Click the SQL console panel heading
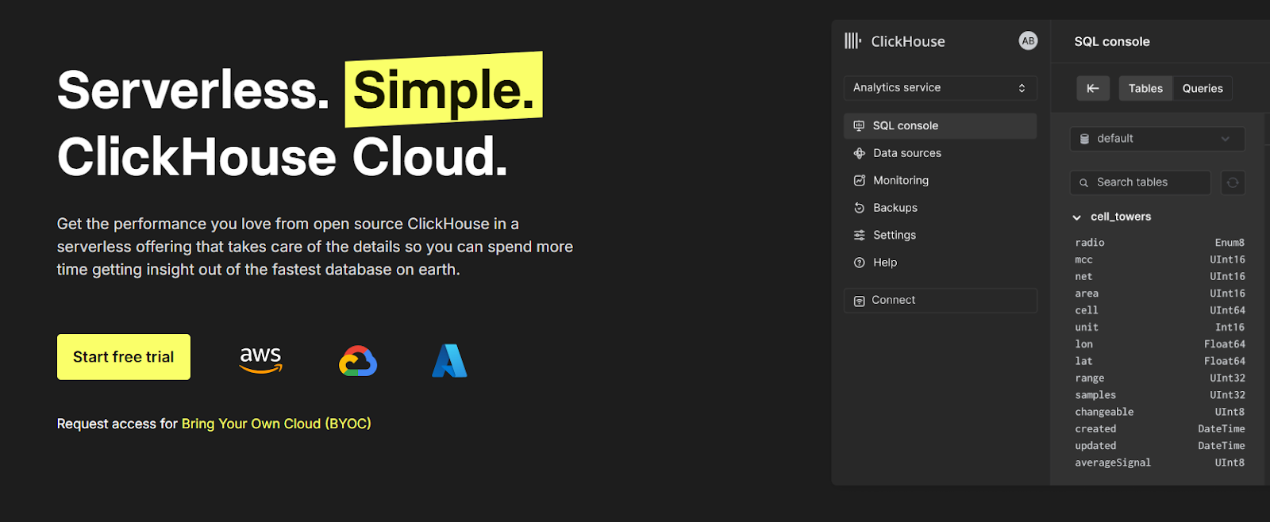This screenshot has height=522, width=1270. pos(1112,42)
